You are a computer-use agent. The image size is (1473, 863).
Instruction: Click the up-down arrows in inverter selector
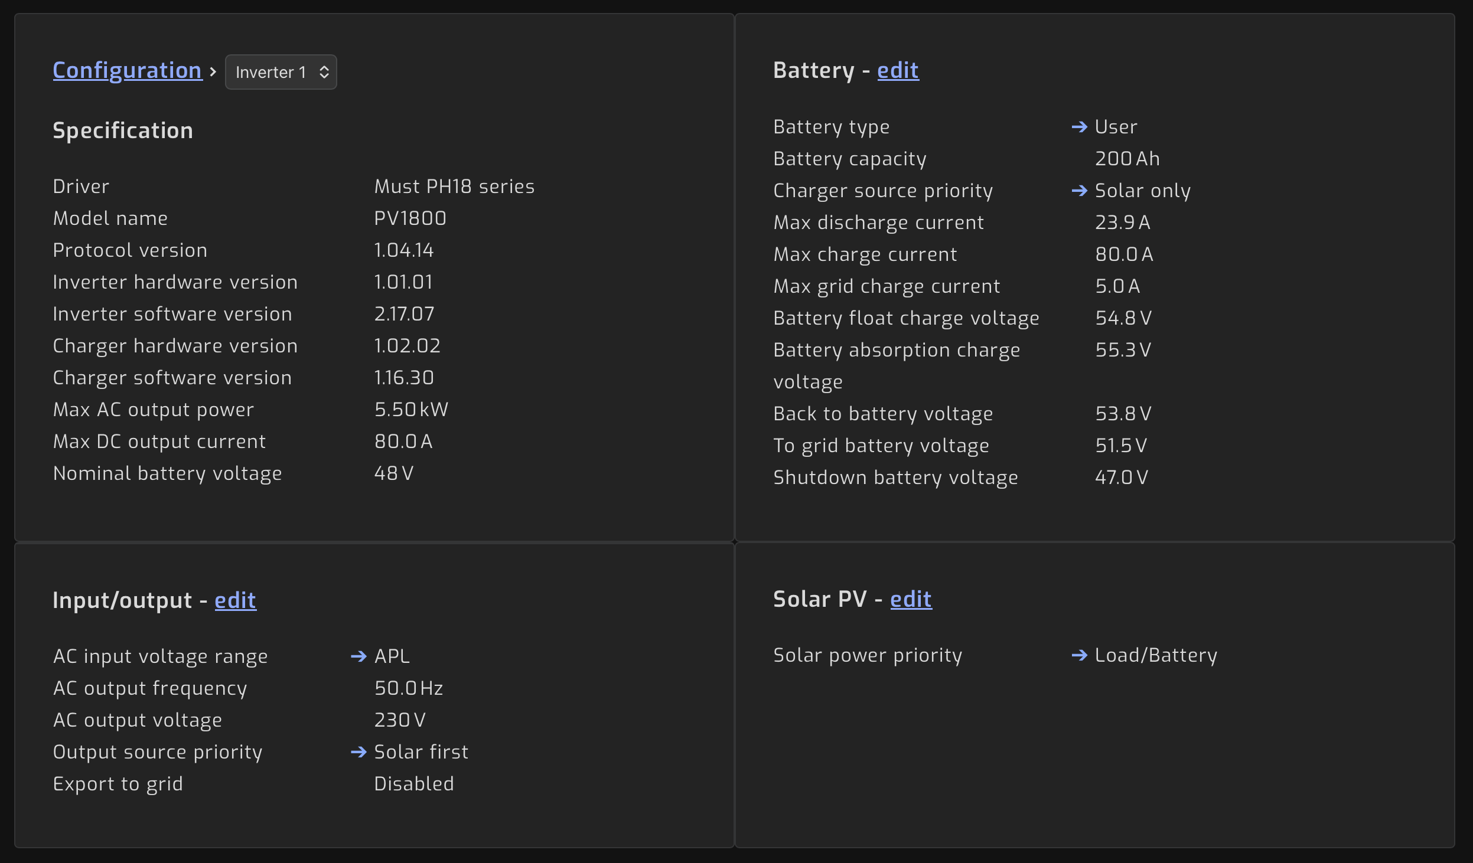pos(324,72)
